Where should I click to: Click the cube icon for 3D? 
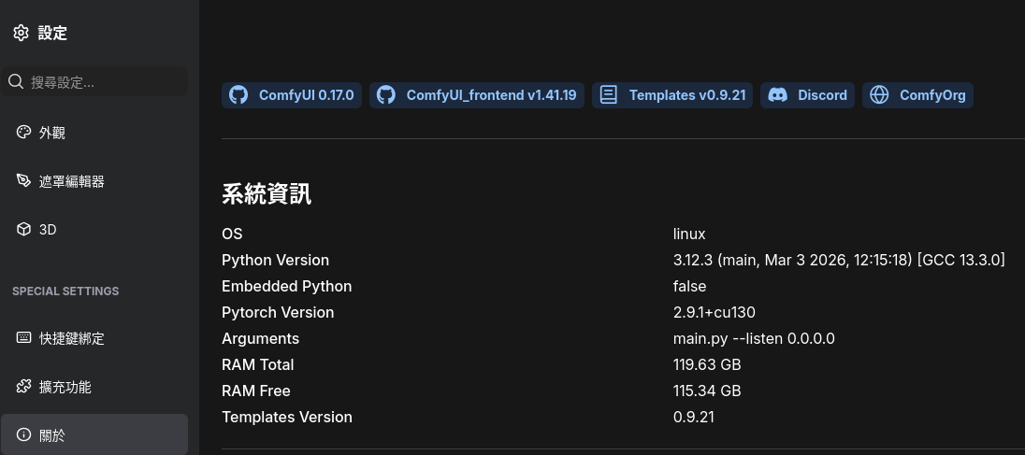pos(24,229)
